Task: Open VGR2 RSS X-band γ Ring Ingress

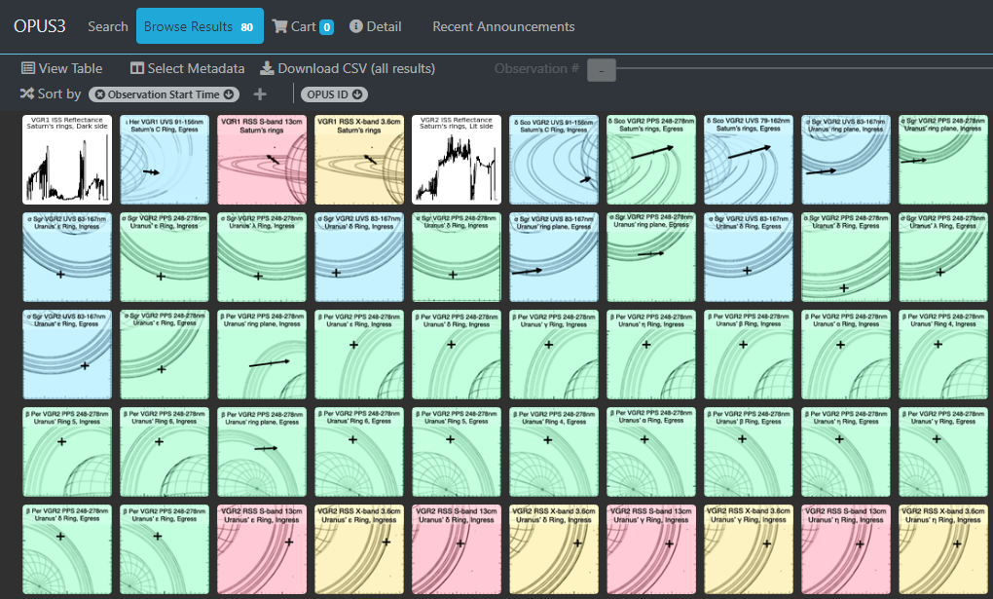Action: tap(749, 549)
